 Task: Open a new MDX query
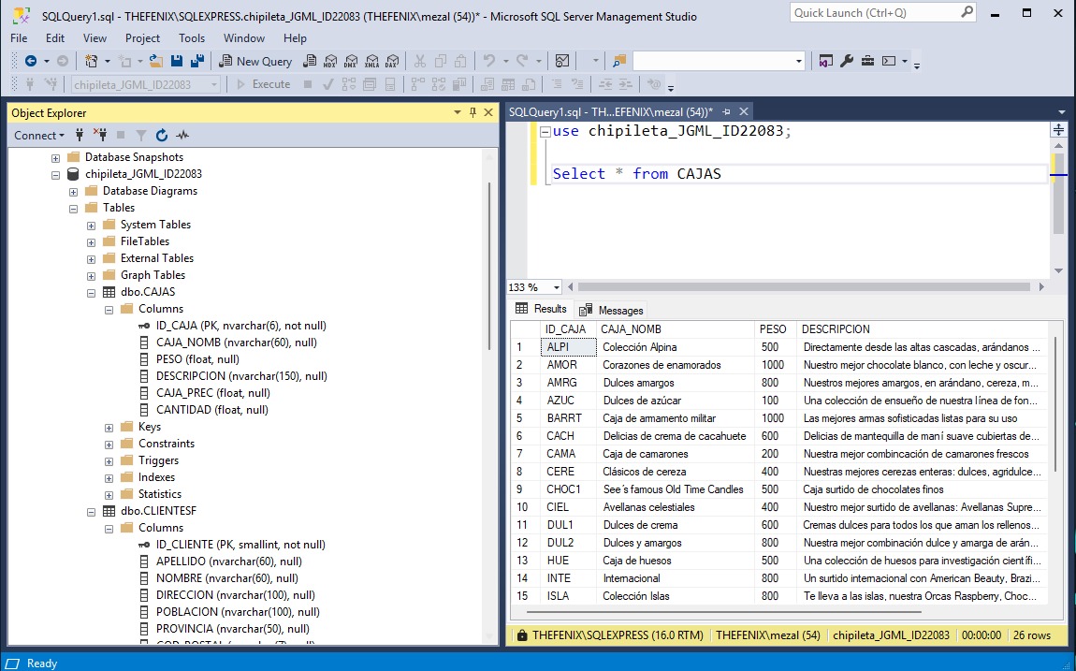pos(329,61)
